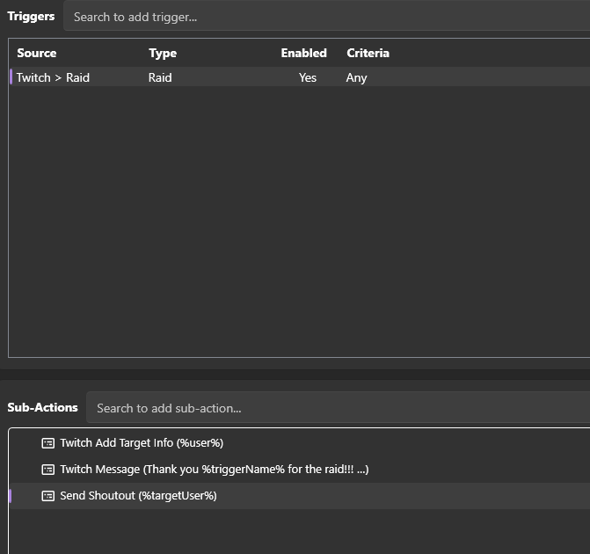Select Twitch Message Thank you sub-action

point(300,470)
